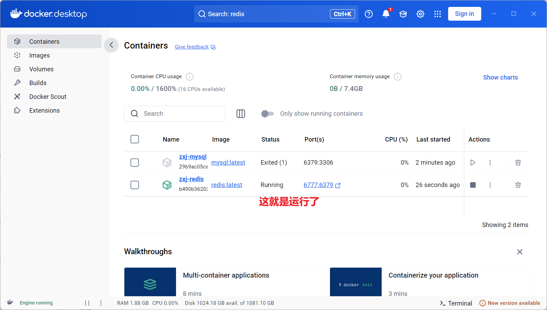Screen dimensions: 547x310
Task: Open the Learning center graduation cap icon
Action: (403, 14)
